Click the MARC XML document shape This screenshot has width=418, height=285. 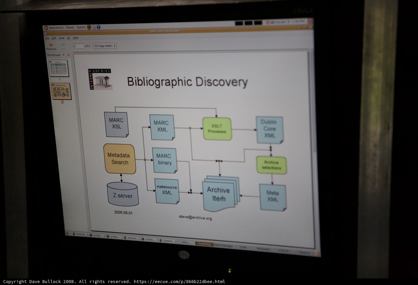click(162, 127)
